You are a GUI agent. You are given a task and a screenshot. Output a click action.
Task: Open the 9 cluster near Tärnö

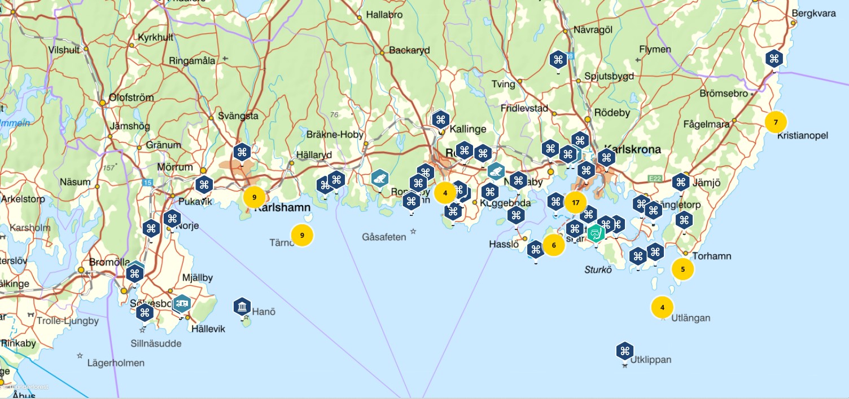click(302, 235)
